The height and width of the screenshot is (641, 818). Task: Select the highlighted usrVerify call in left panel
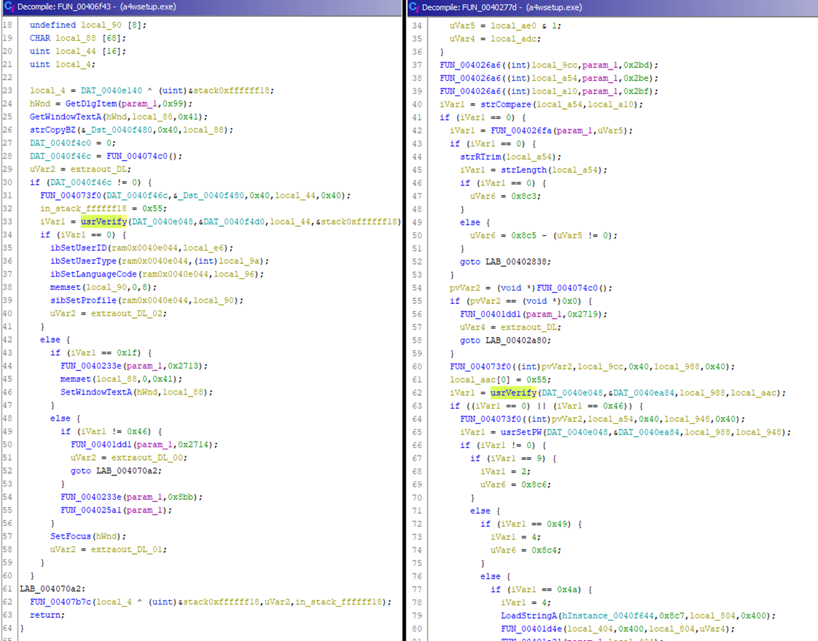click(103, 222)
